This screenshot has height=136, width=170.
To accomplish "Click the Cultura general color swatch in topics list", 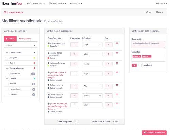I will [x=34, y=53].
